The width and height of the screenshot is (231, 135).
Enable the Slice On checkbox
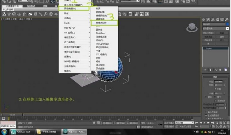pos(215,101)
